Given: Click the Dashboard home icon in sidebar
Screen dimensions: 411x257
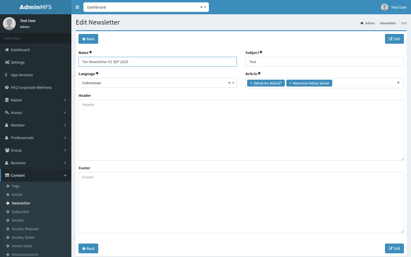Looking at the screenshot, I should [7, 50].
